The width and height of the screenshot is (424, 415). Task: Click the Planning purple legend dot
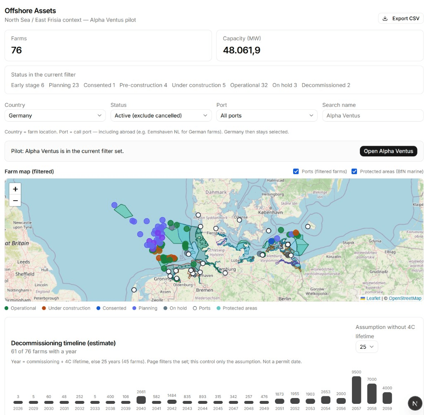click(x=134, y=308)
